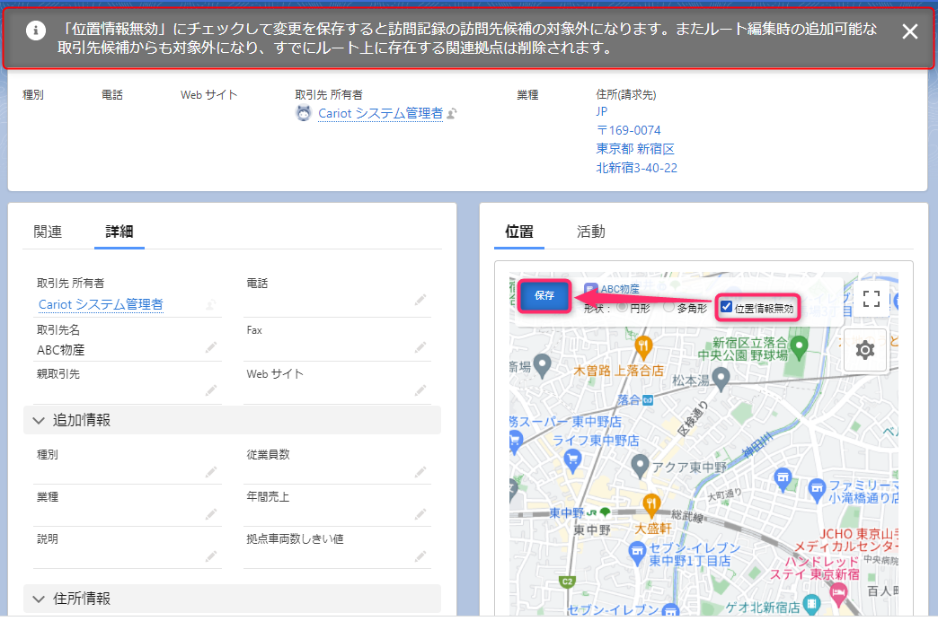Click the 大盛軒 restaurant marker
This screenshot has width=938, height=621.
coord(651,504)
